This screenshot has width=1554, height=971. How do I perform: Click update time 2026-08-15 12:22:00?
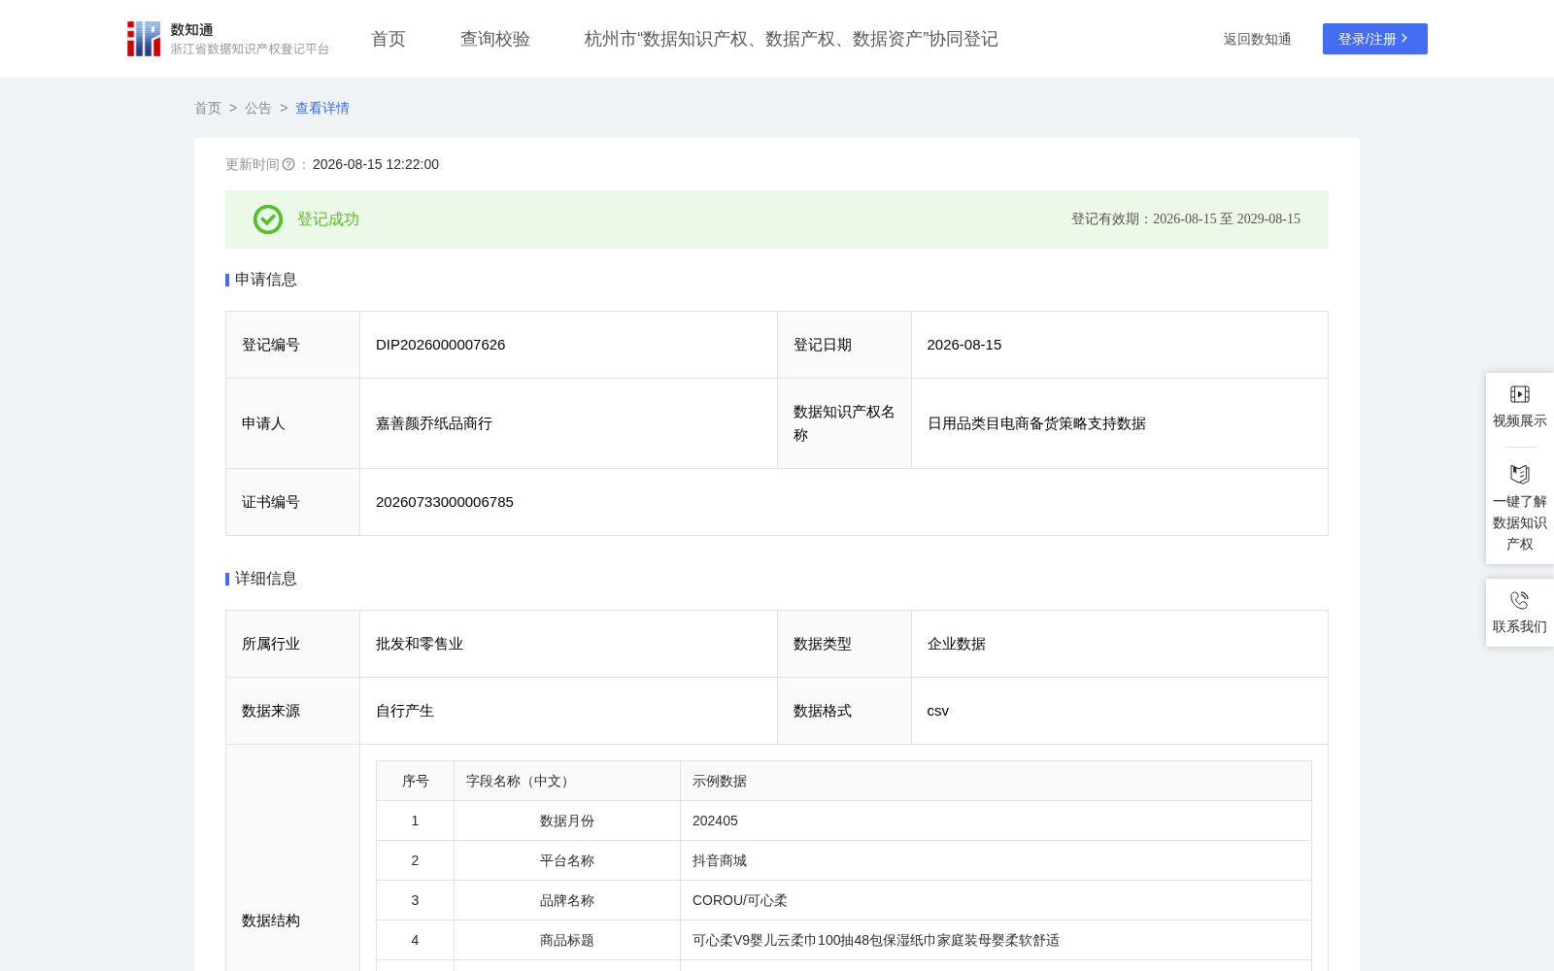(x=376, y=164)
